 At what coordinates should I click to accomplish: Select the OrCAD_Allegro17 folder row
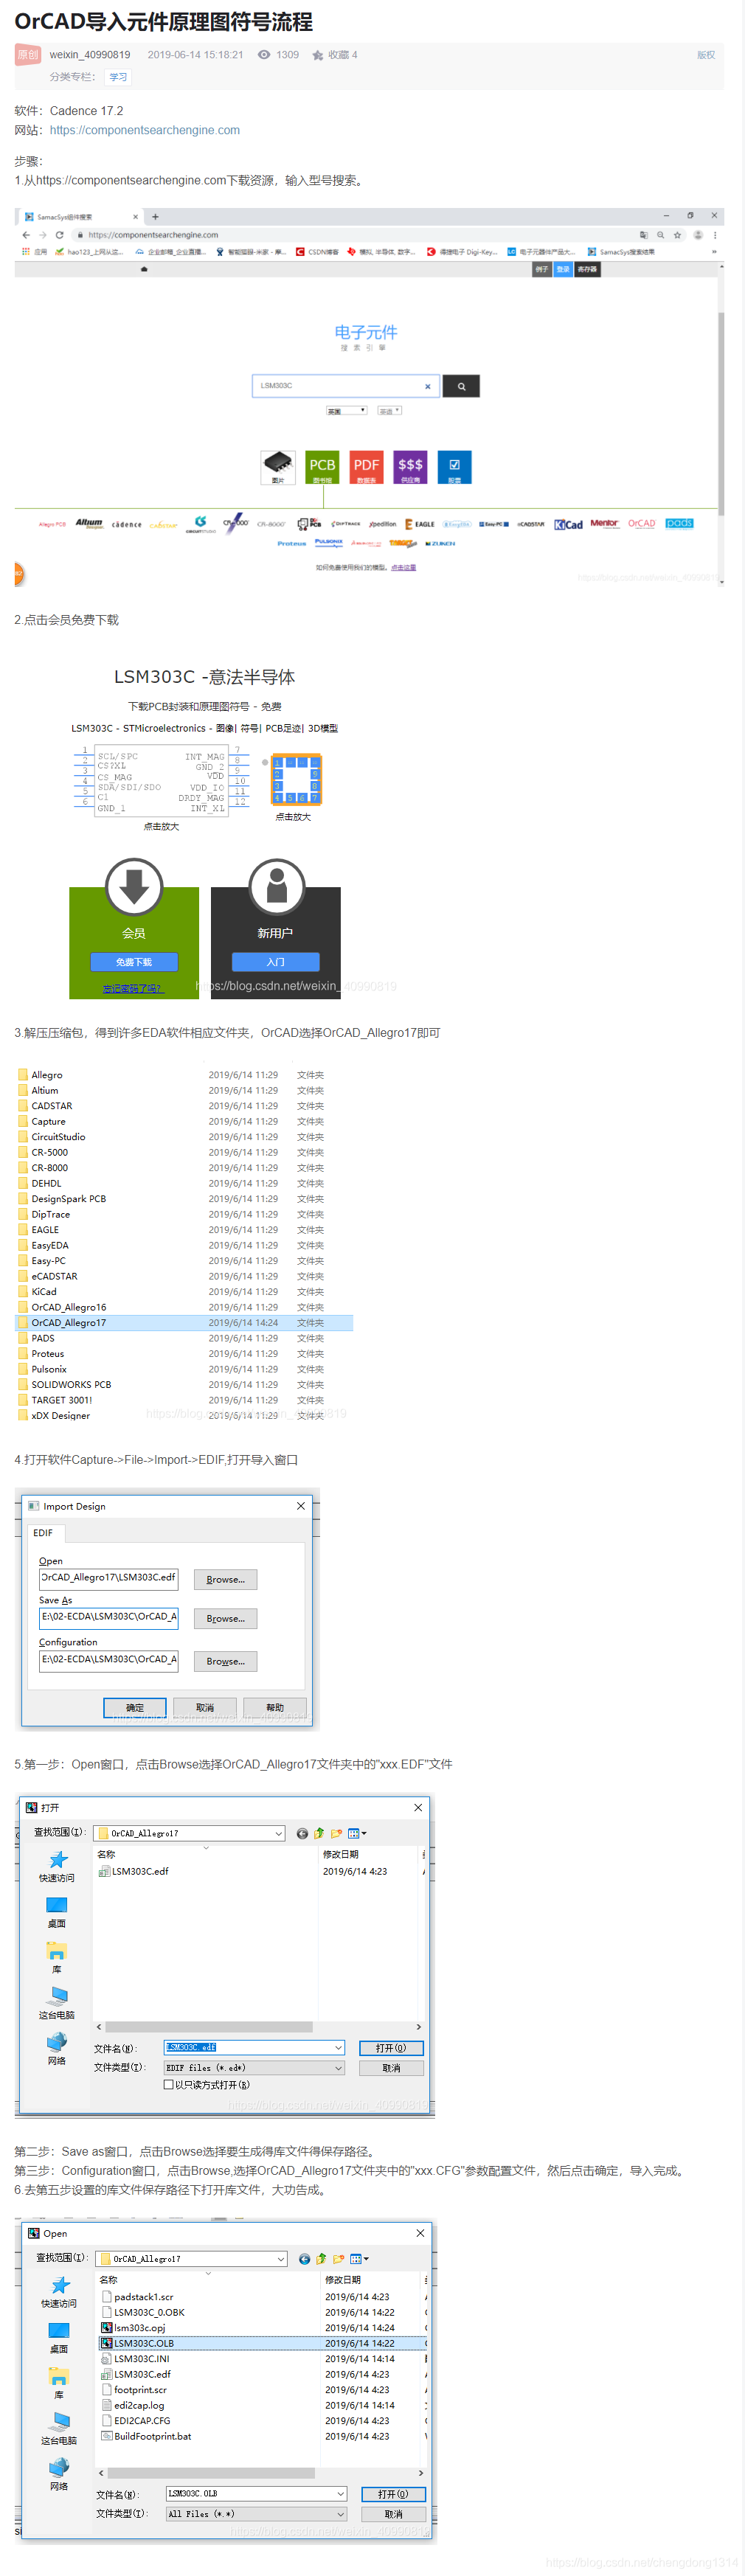coord(184,1322)
